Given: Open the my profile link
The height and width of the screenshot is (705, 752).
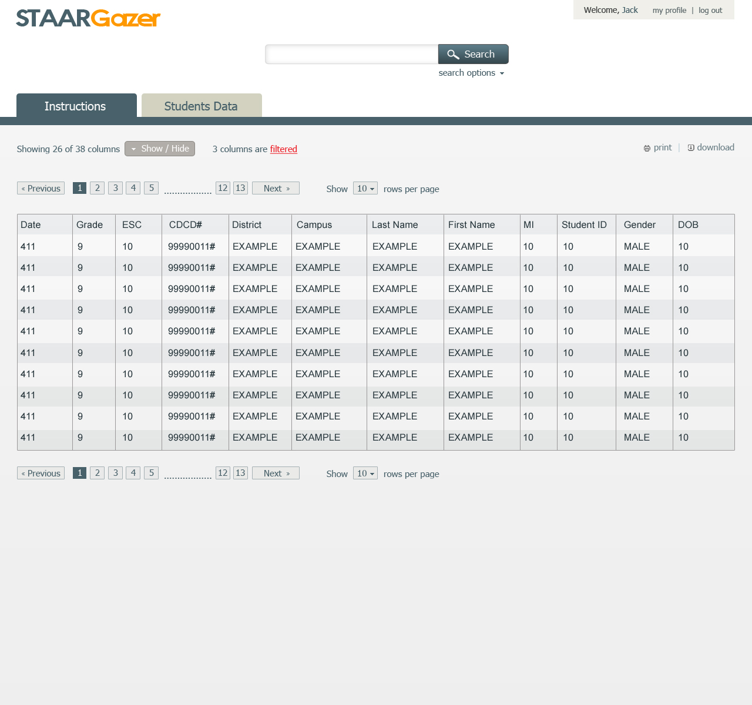Looking at the screenshot, I should [669, 11].
